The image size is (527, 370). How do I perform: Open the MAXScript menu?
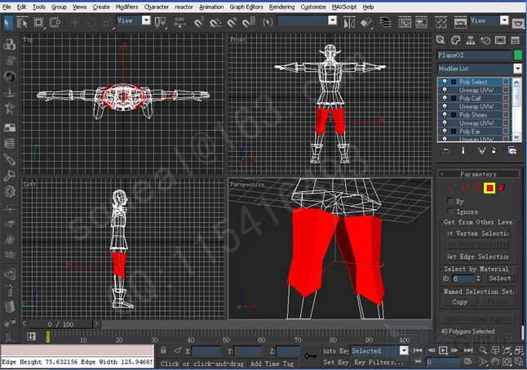click(344, 7)
